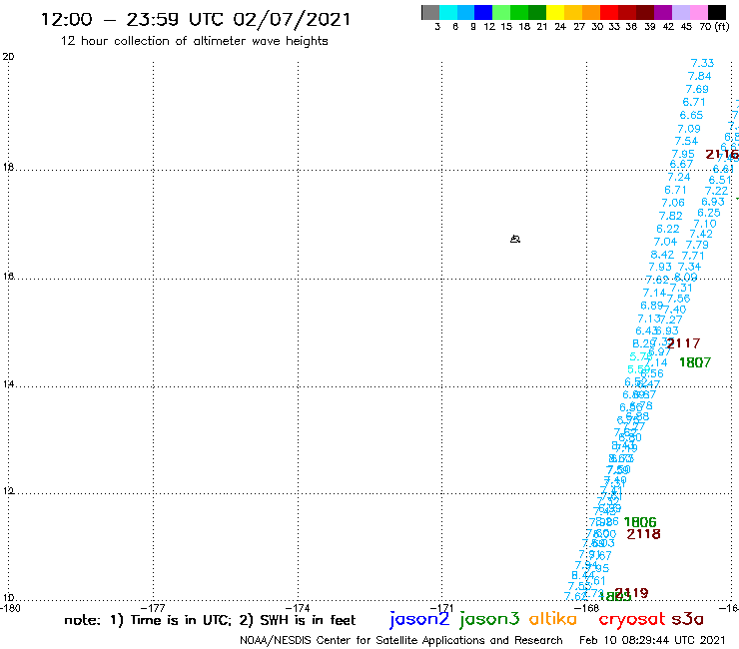The width and height of the screenshot is (739, 649).
Task: Click the green time label 1806
Action: coord(640,522)
